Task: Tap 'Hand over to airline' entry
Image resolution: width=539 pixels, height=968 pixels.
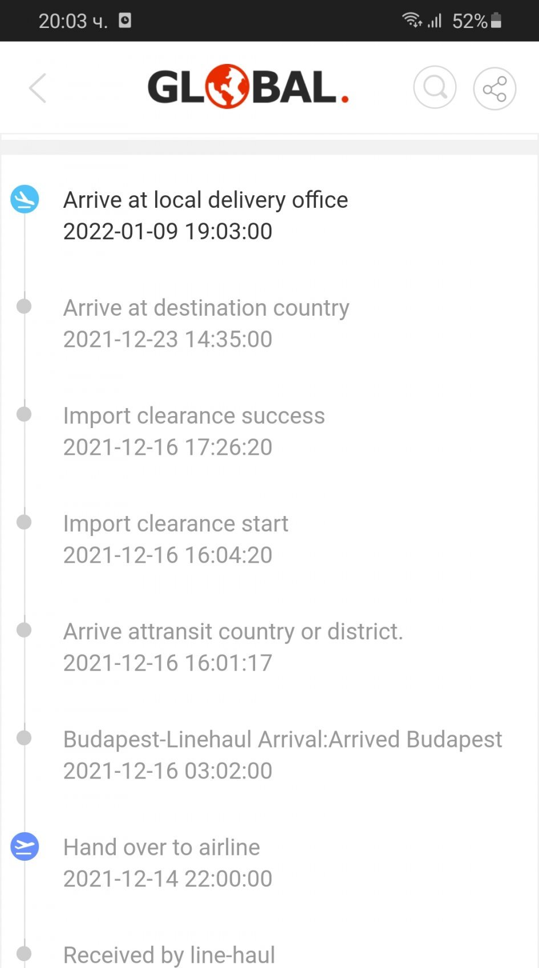Action: click(x=168, y=862)
